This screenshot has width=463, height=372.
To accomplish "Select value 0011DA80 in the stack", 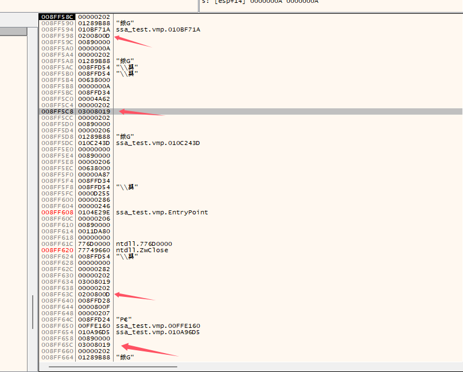I will (x=94, y=232).
